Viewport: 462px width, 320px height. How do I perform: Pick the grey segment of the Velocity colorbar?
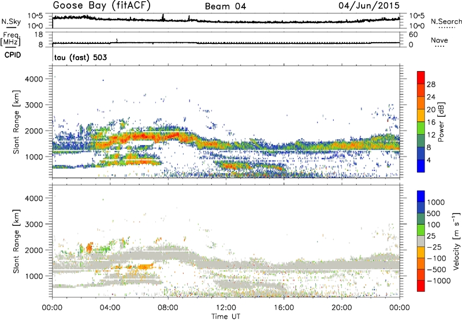[x=421, y=241]
